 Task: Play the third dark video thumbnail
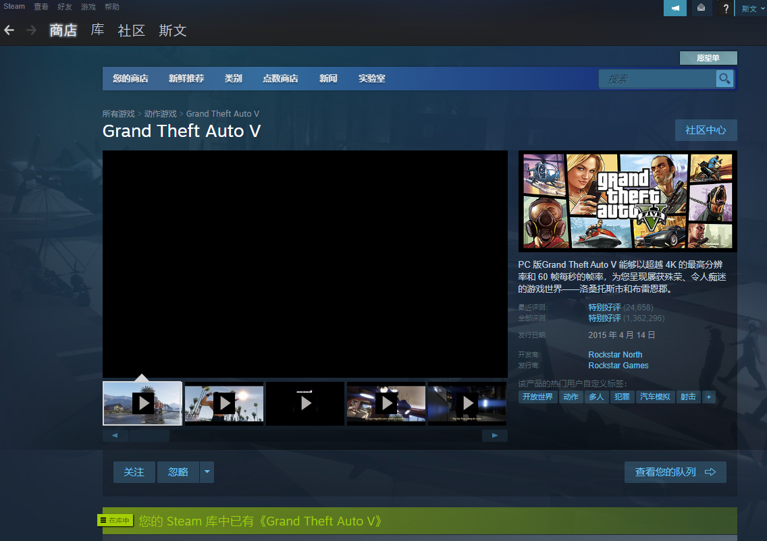coord(305,403)
